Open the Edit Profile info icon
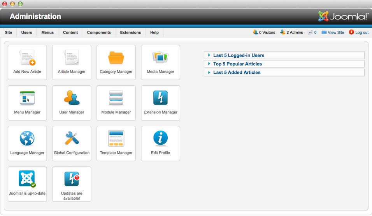The width and height of the screenshot is (372, 216). click(x=160, y=139)
